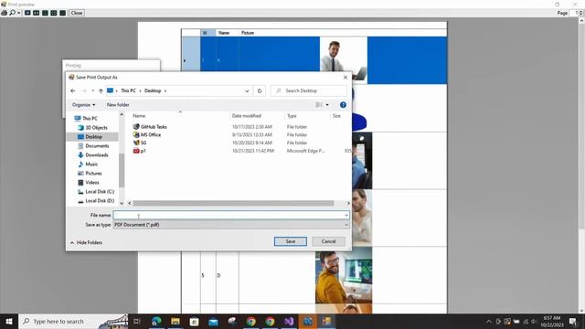
Task: Select one-page view in Print preview toolbar
Action: (27, 13)
